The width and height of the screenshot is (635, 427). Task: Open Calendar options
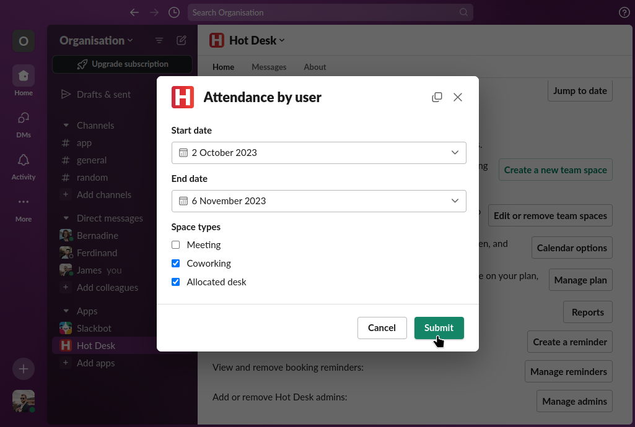[x=572, y=248]
